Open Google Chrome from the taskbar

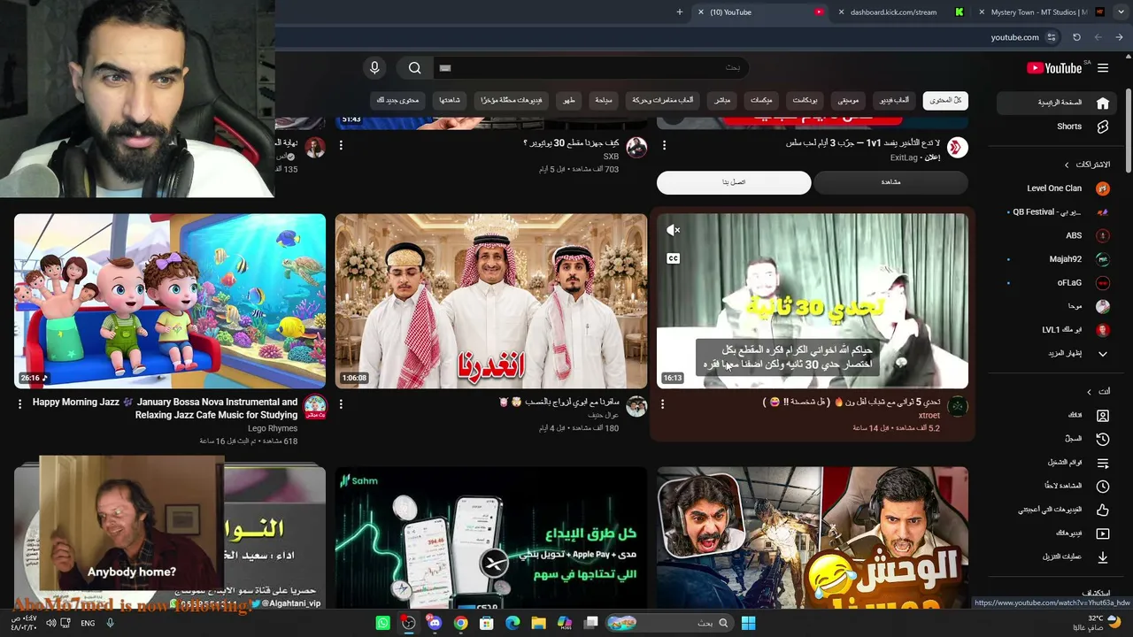(460, 623)
